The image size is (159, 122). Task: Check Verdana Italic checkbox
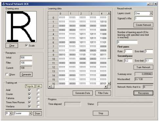pos(38,106)
